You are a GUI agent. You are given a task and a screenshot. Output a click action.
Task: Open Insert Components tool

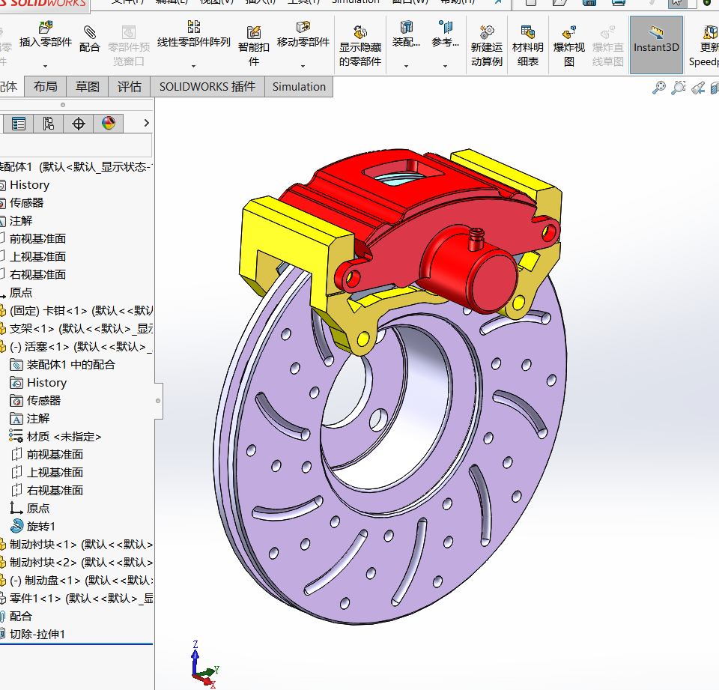46,35
